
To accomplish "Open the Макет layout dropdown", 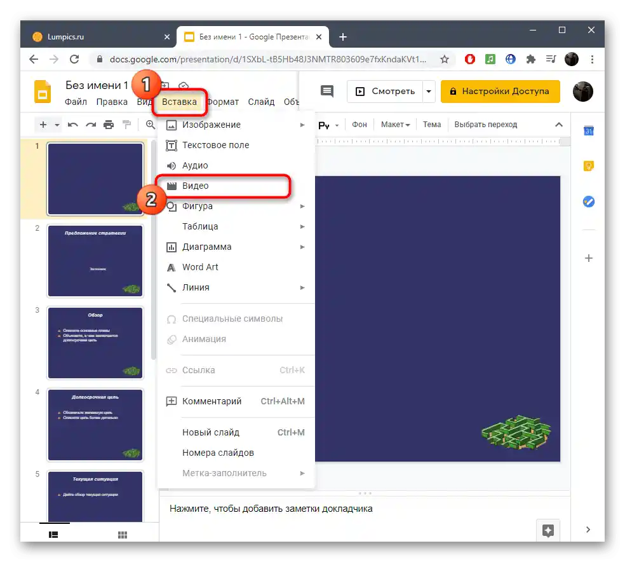I will 395,125.
